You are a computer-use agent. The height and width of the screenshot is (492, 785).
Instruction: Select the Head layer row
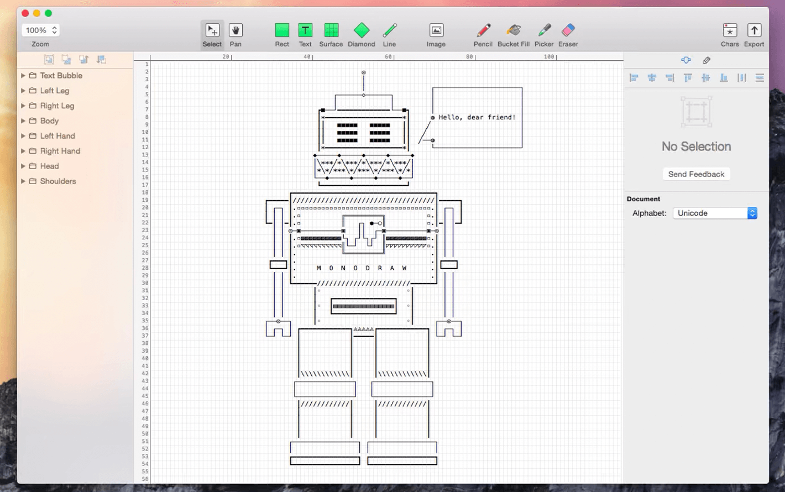tap(75, 166)
